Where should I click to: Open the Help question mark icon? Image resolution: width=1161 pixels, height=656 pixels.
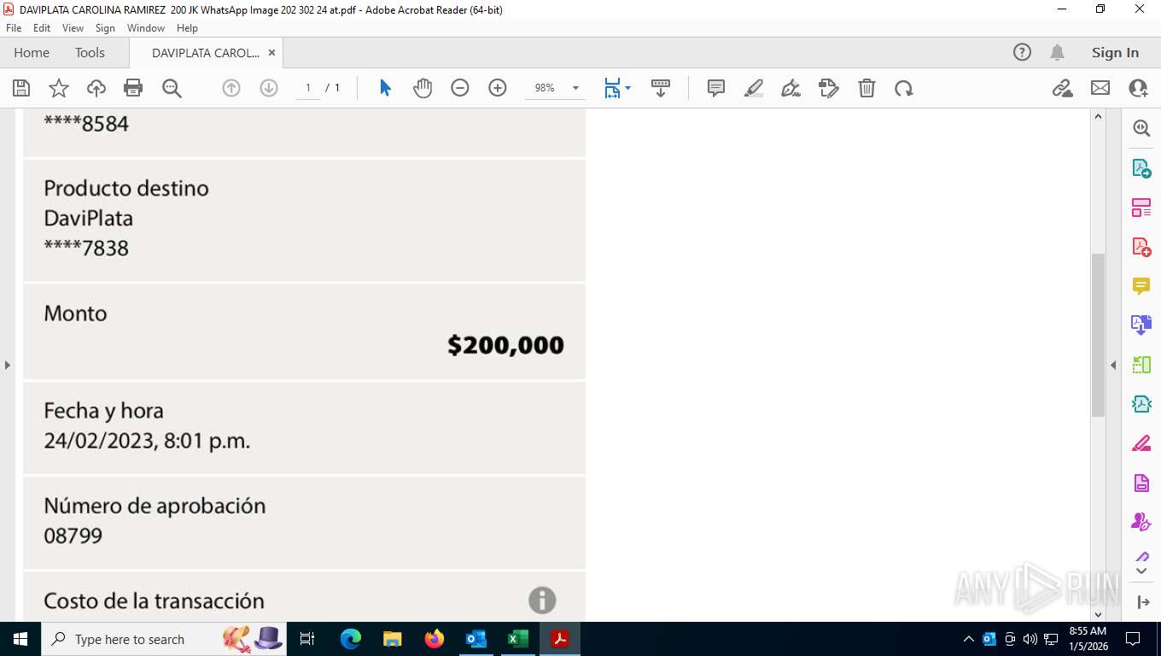coord(1022,52)
